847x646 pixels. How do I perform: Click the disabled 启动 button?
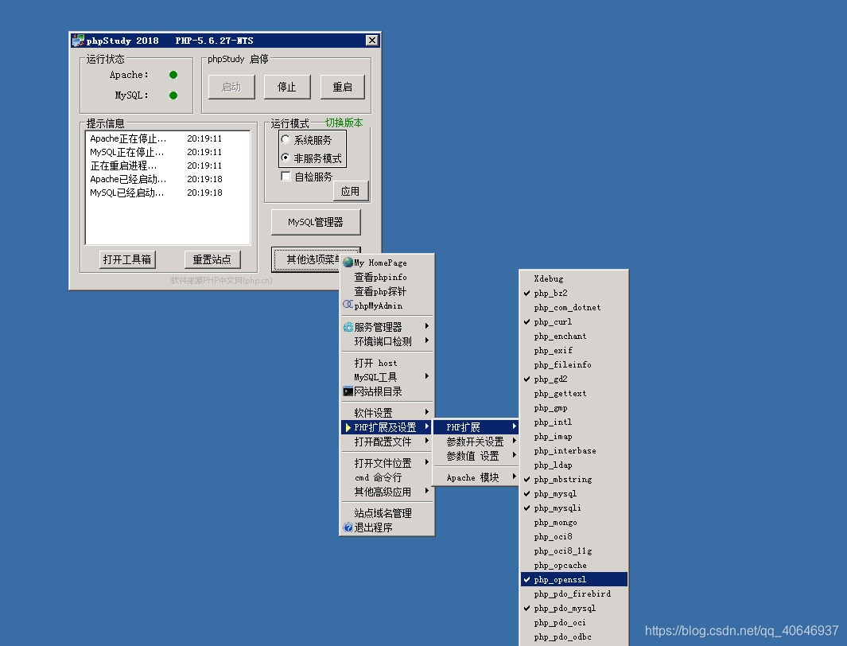tap(231, 87)
